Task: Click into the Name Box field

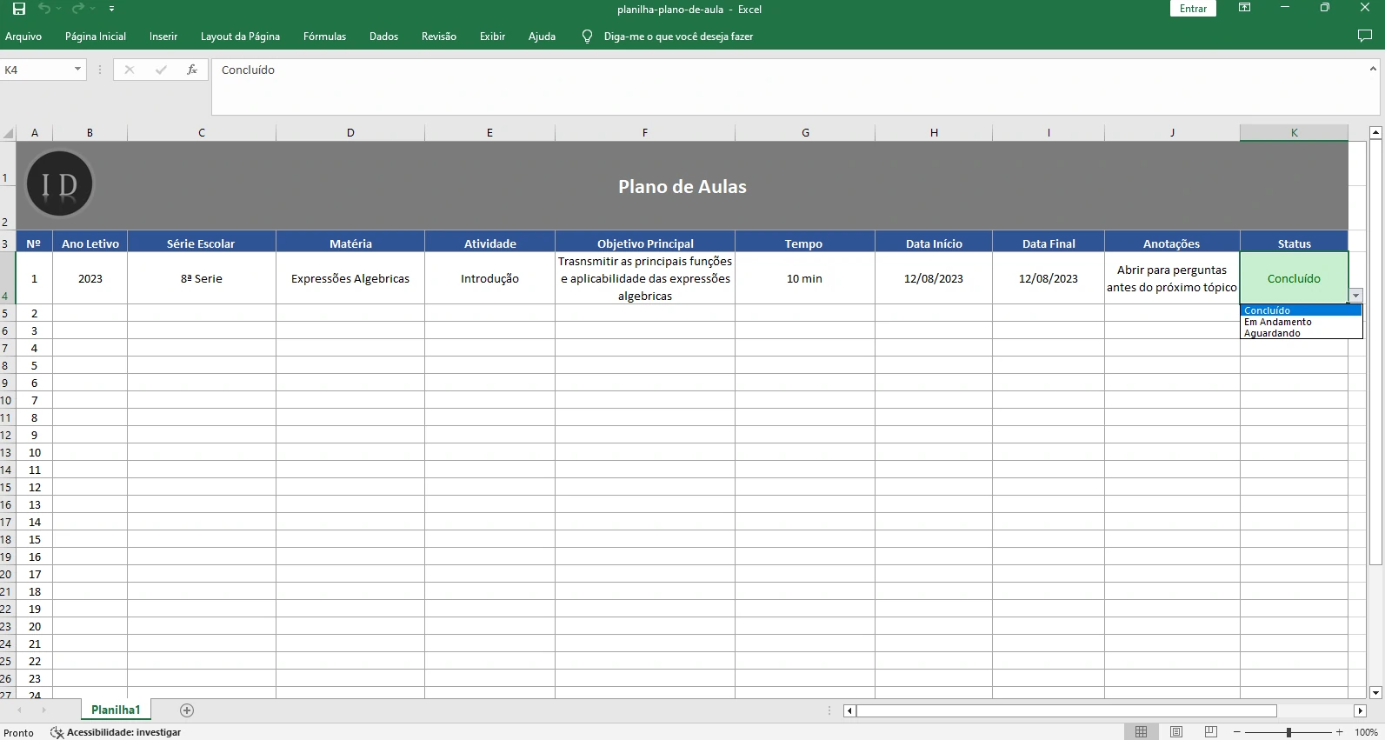Action: (37, 70)
